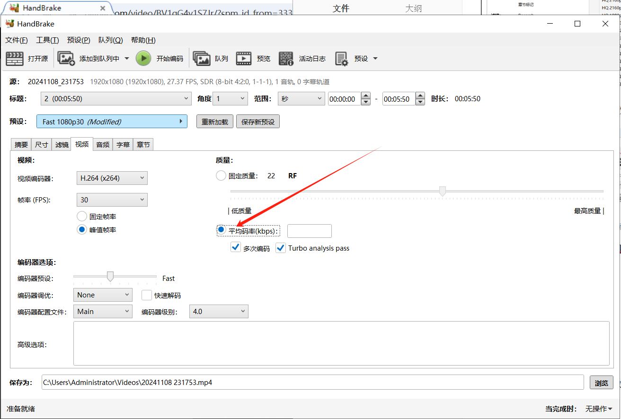This screenshot has height=419, width=621.
Task: Open the 帮助(H) menu
Action: point(143,40)
